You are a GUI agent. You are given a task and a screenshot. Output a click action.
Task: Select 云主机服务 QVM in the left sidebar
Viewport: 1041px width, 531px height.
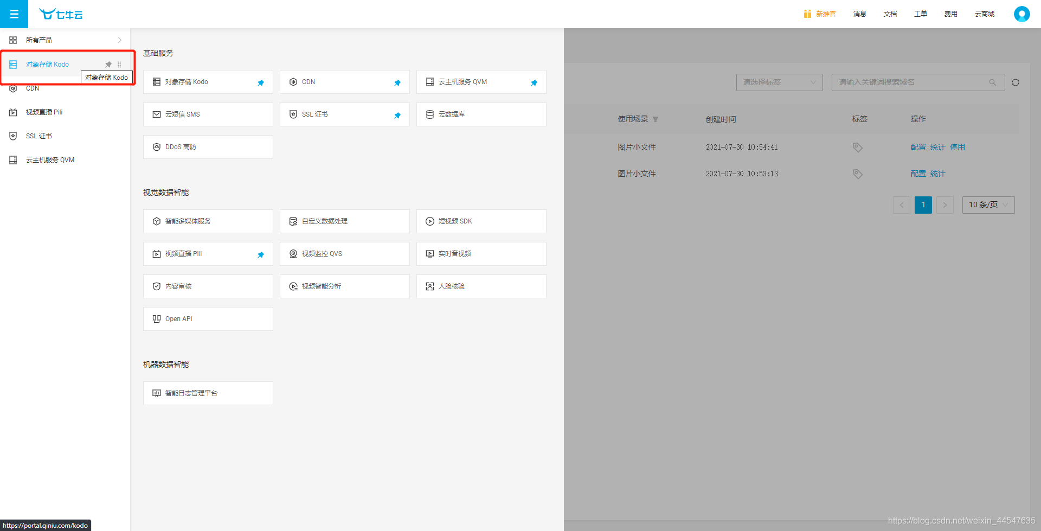pyautogui.click(x=65, y=160)
